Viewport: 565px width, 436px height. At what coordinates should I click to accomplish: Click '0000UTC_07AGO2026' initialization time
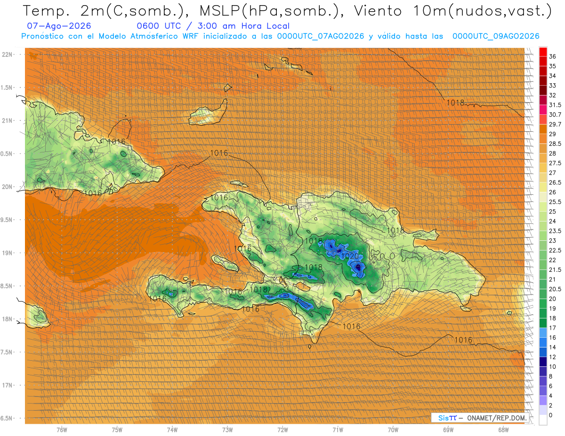tap(321, 36)
